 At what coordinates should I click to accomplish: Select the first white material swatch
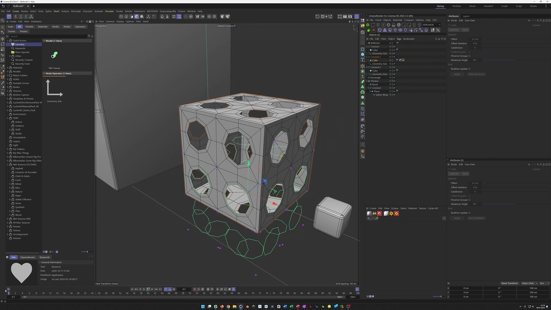pos(369,213)
